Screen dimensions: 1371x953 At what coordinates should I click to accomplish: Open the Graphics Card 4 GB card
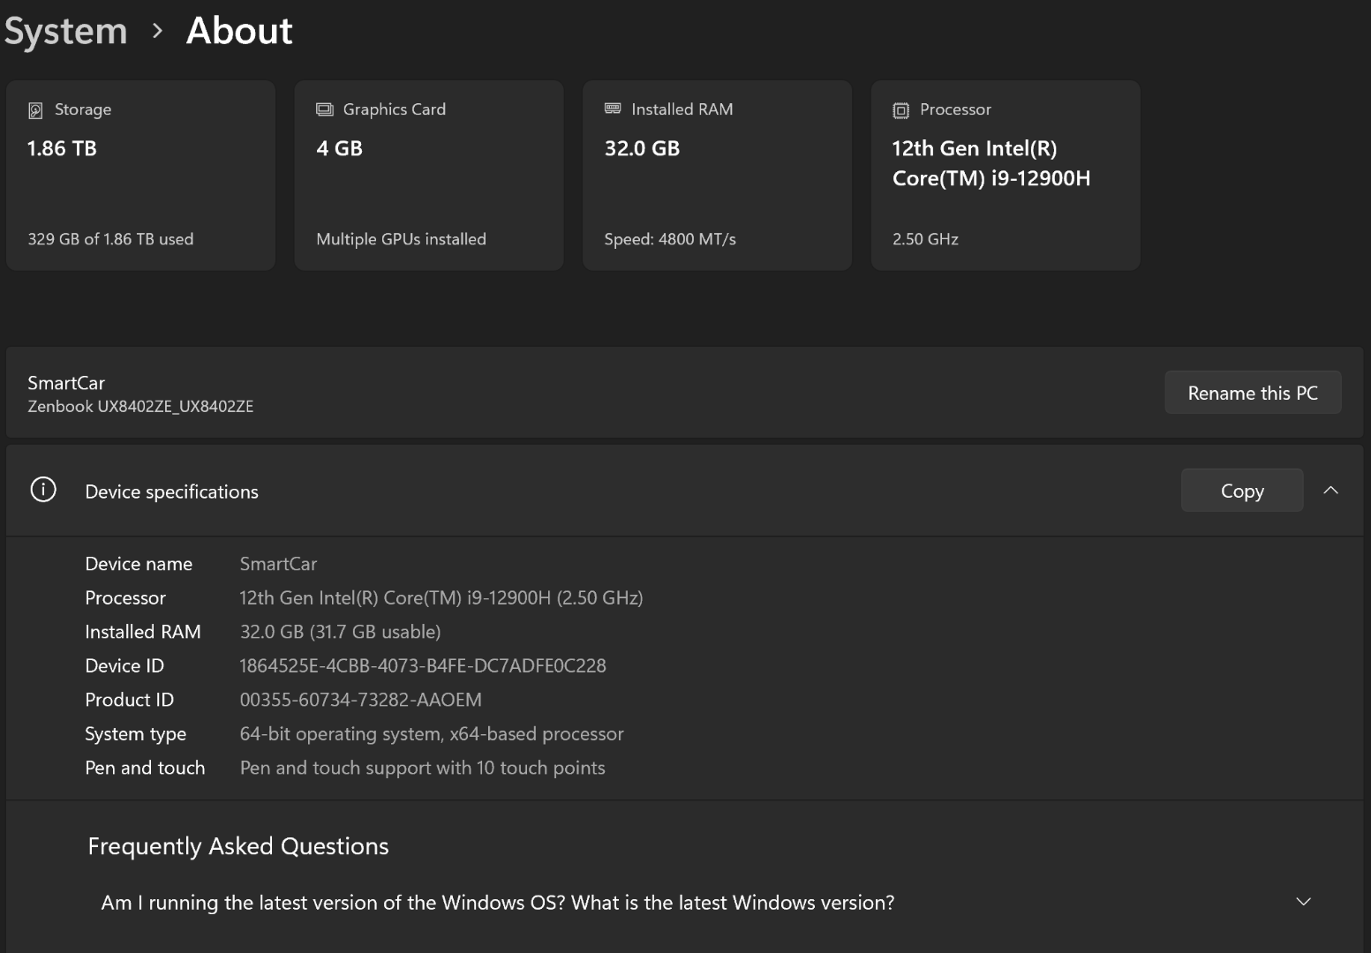coord(429,176)
